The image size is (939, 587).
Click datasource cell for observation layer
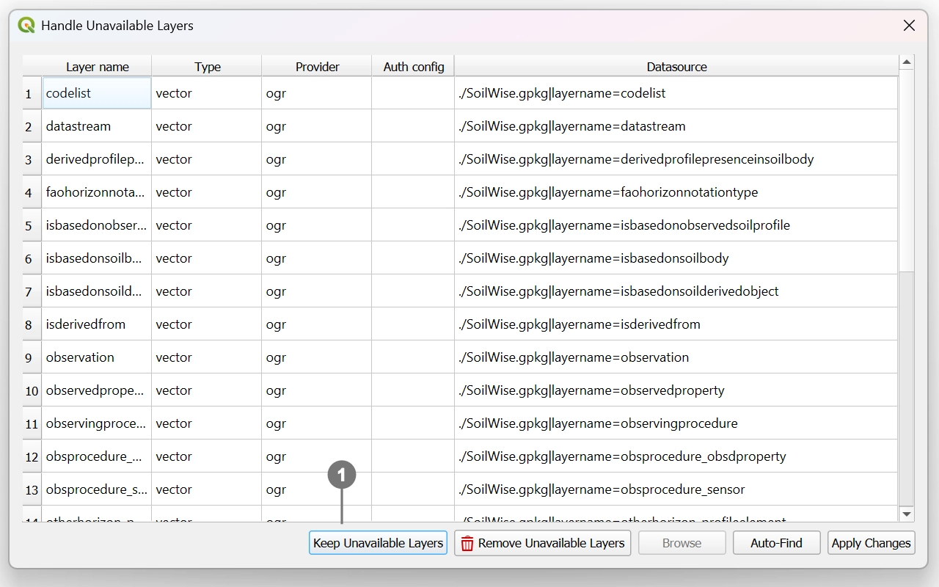(675, 357)
